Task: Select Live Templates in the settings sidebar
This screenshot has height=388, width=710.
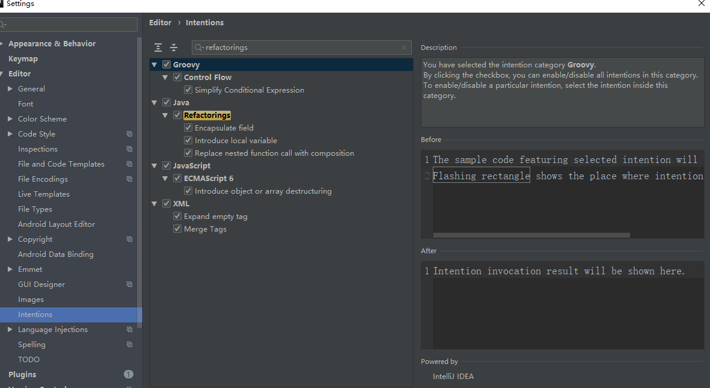Action: point(43,194)
